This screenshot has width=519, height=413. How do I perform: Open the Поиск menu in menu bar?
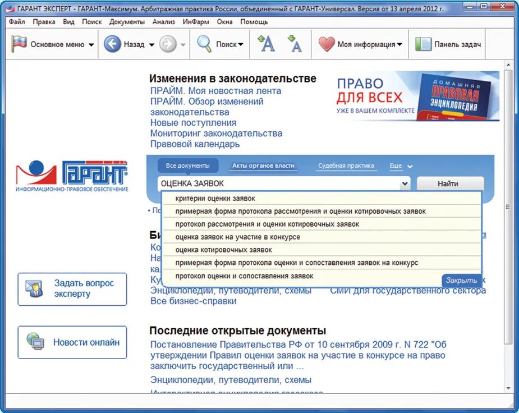[91, 22]
